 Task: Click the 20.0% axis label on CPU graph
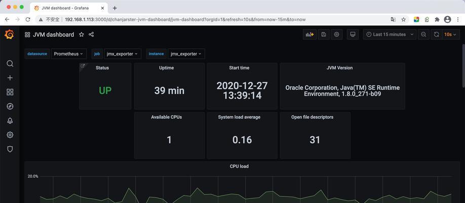click(x=33, y=176)
